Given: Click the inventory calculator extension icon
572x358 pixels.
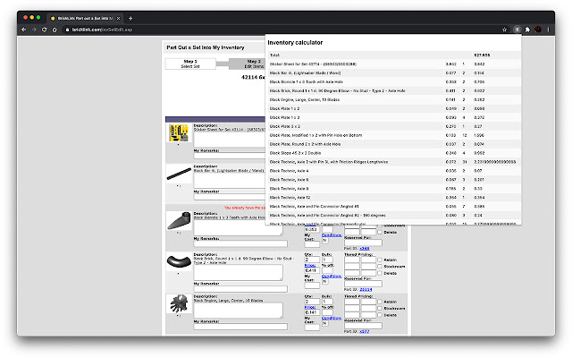Looking at the screenshot, I should pos(517,30).
